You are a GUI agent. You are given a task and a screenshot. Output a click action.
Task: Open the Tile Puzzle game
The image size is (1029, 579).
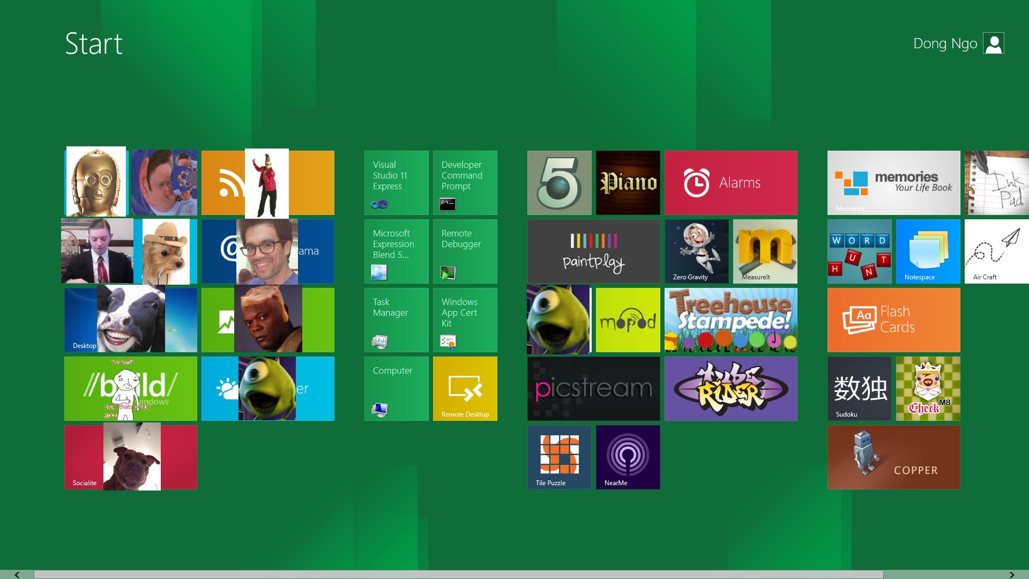[559, 457]
